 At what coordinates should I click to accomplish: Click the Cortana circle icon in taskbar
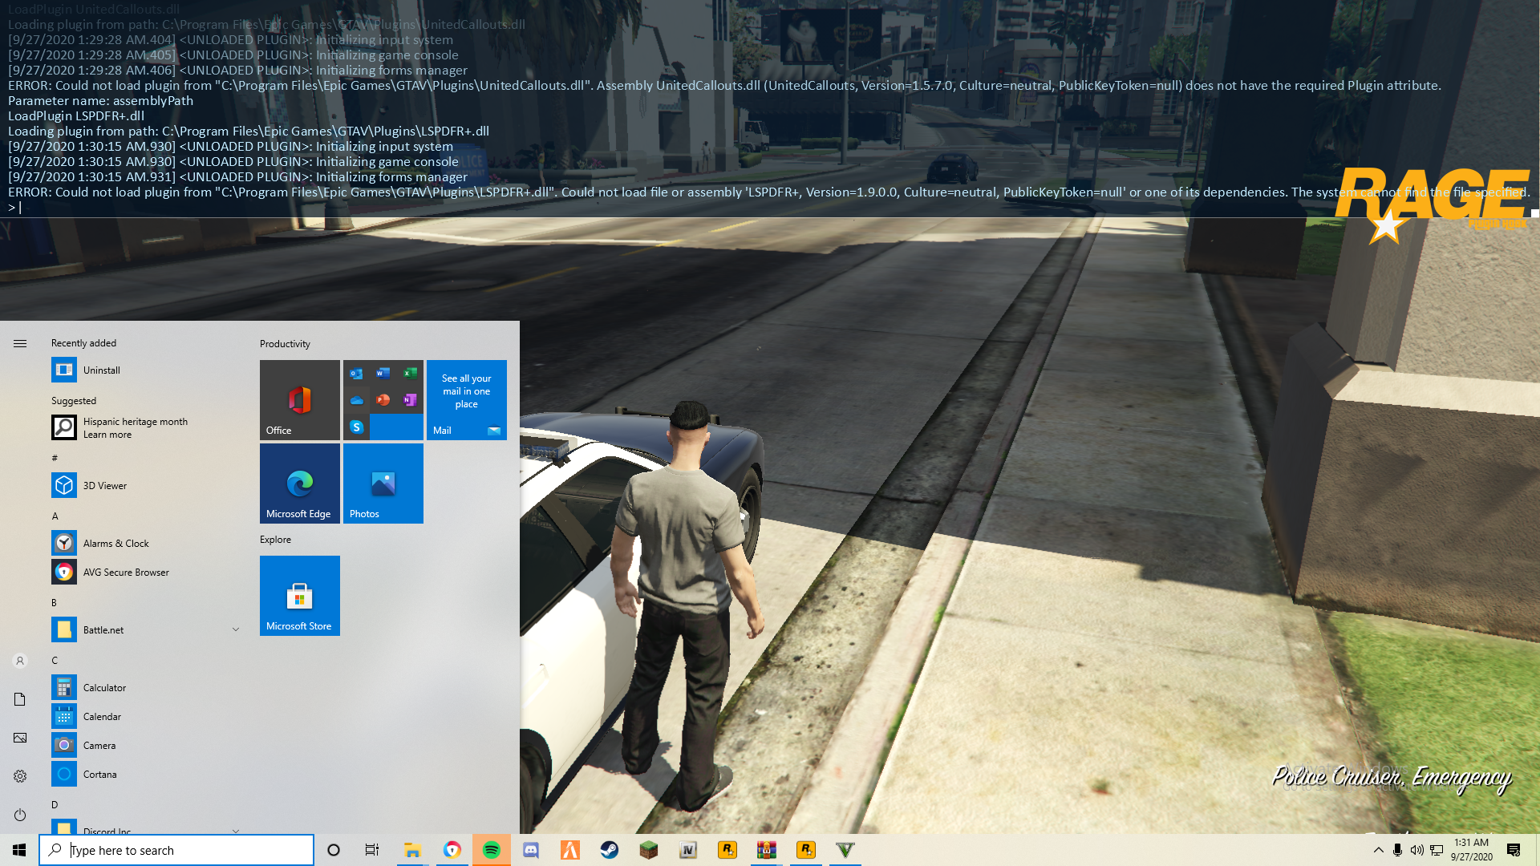click(x=334, y=850)
